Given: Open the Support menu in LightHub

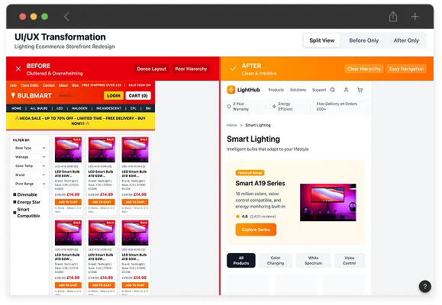Looking at the screenshot, I should coord(319,90).
